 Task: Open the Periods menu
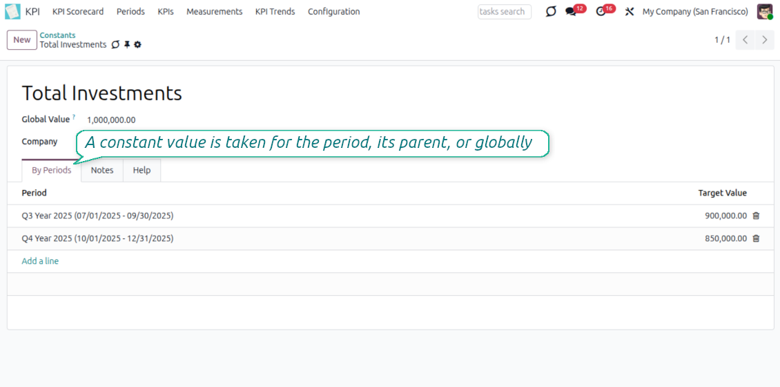pos(130,12)
